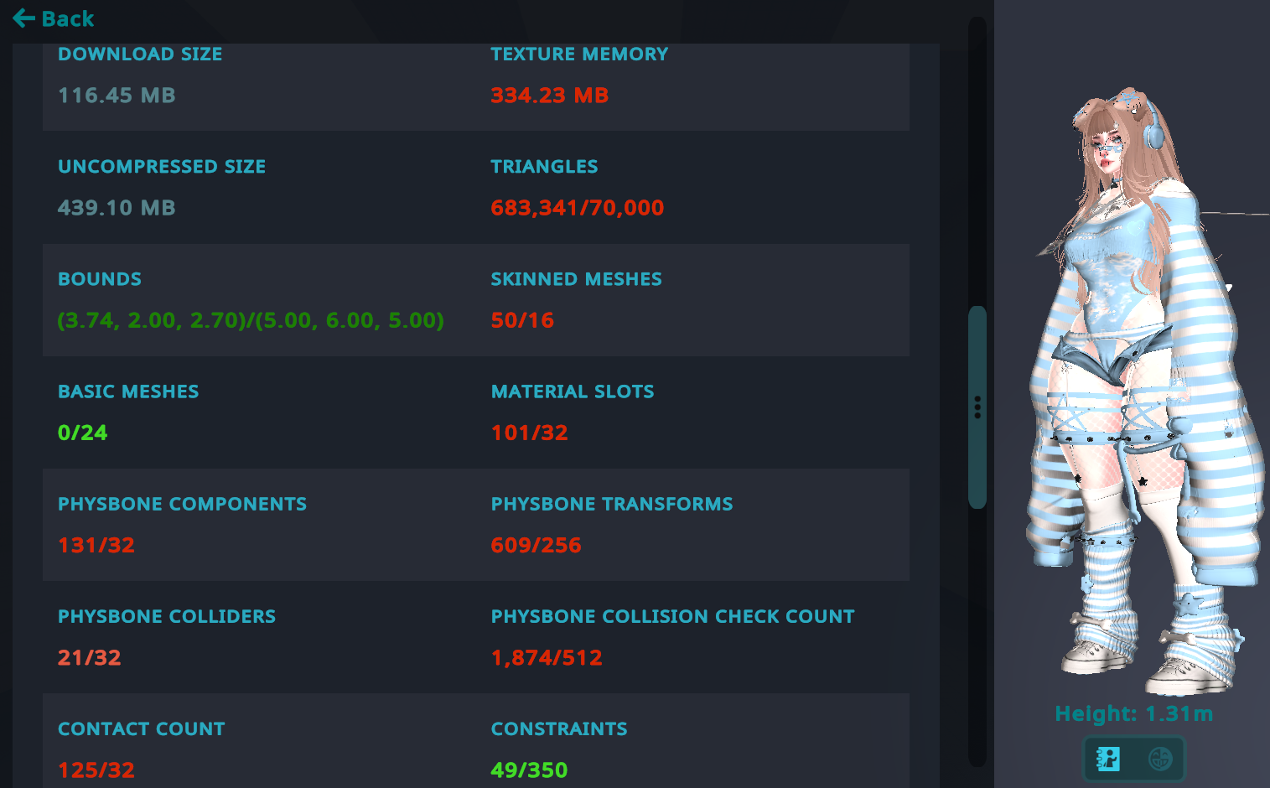Image resolution: width=1270 pixels, height=788 pixels.
Task: Select the 334.23 MB texture memory value
Action: (550, 96)
